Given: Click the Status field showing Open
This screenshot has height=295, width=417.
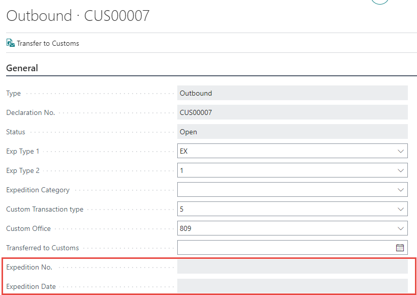Looking at the screenshot, I should (292, 132).
